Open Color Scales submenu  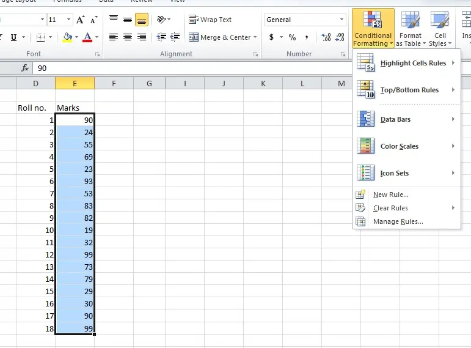click(406, 146)
